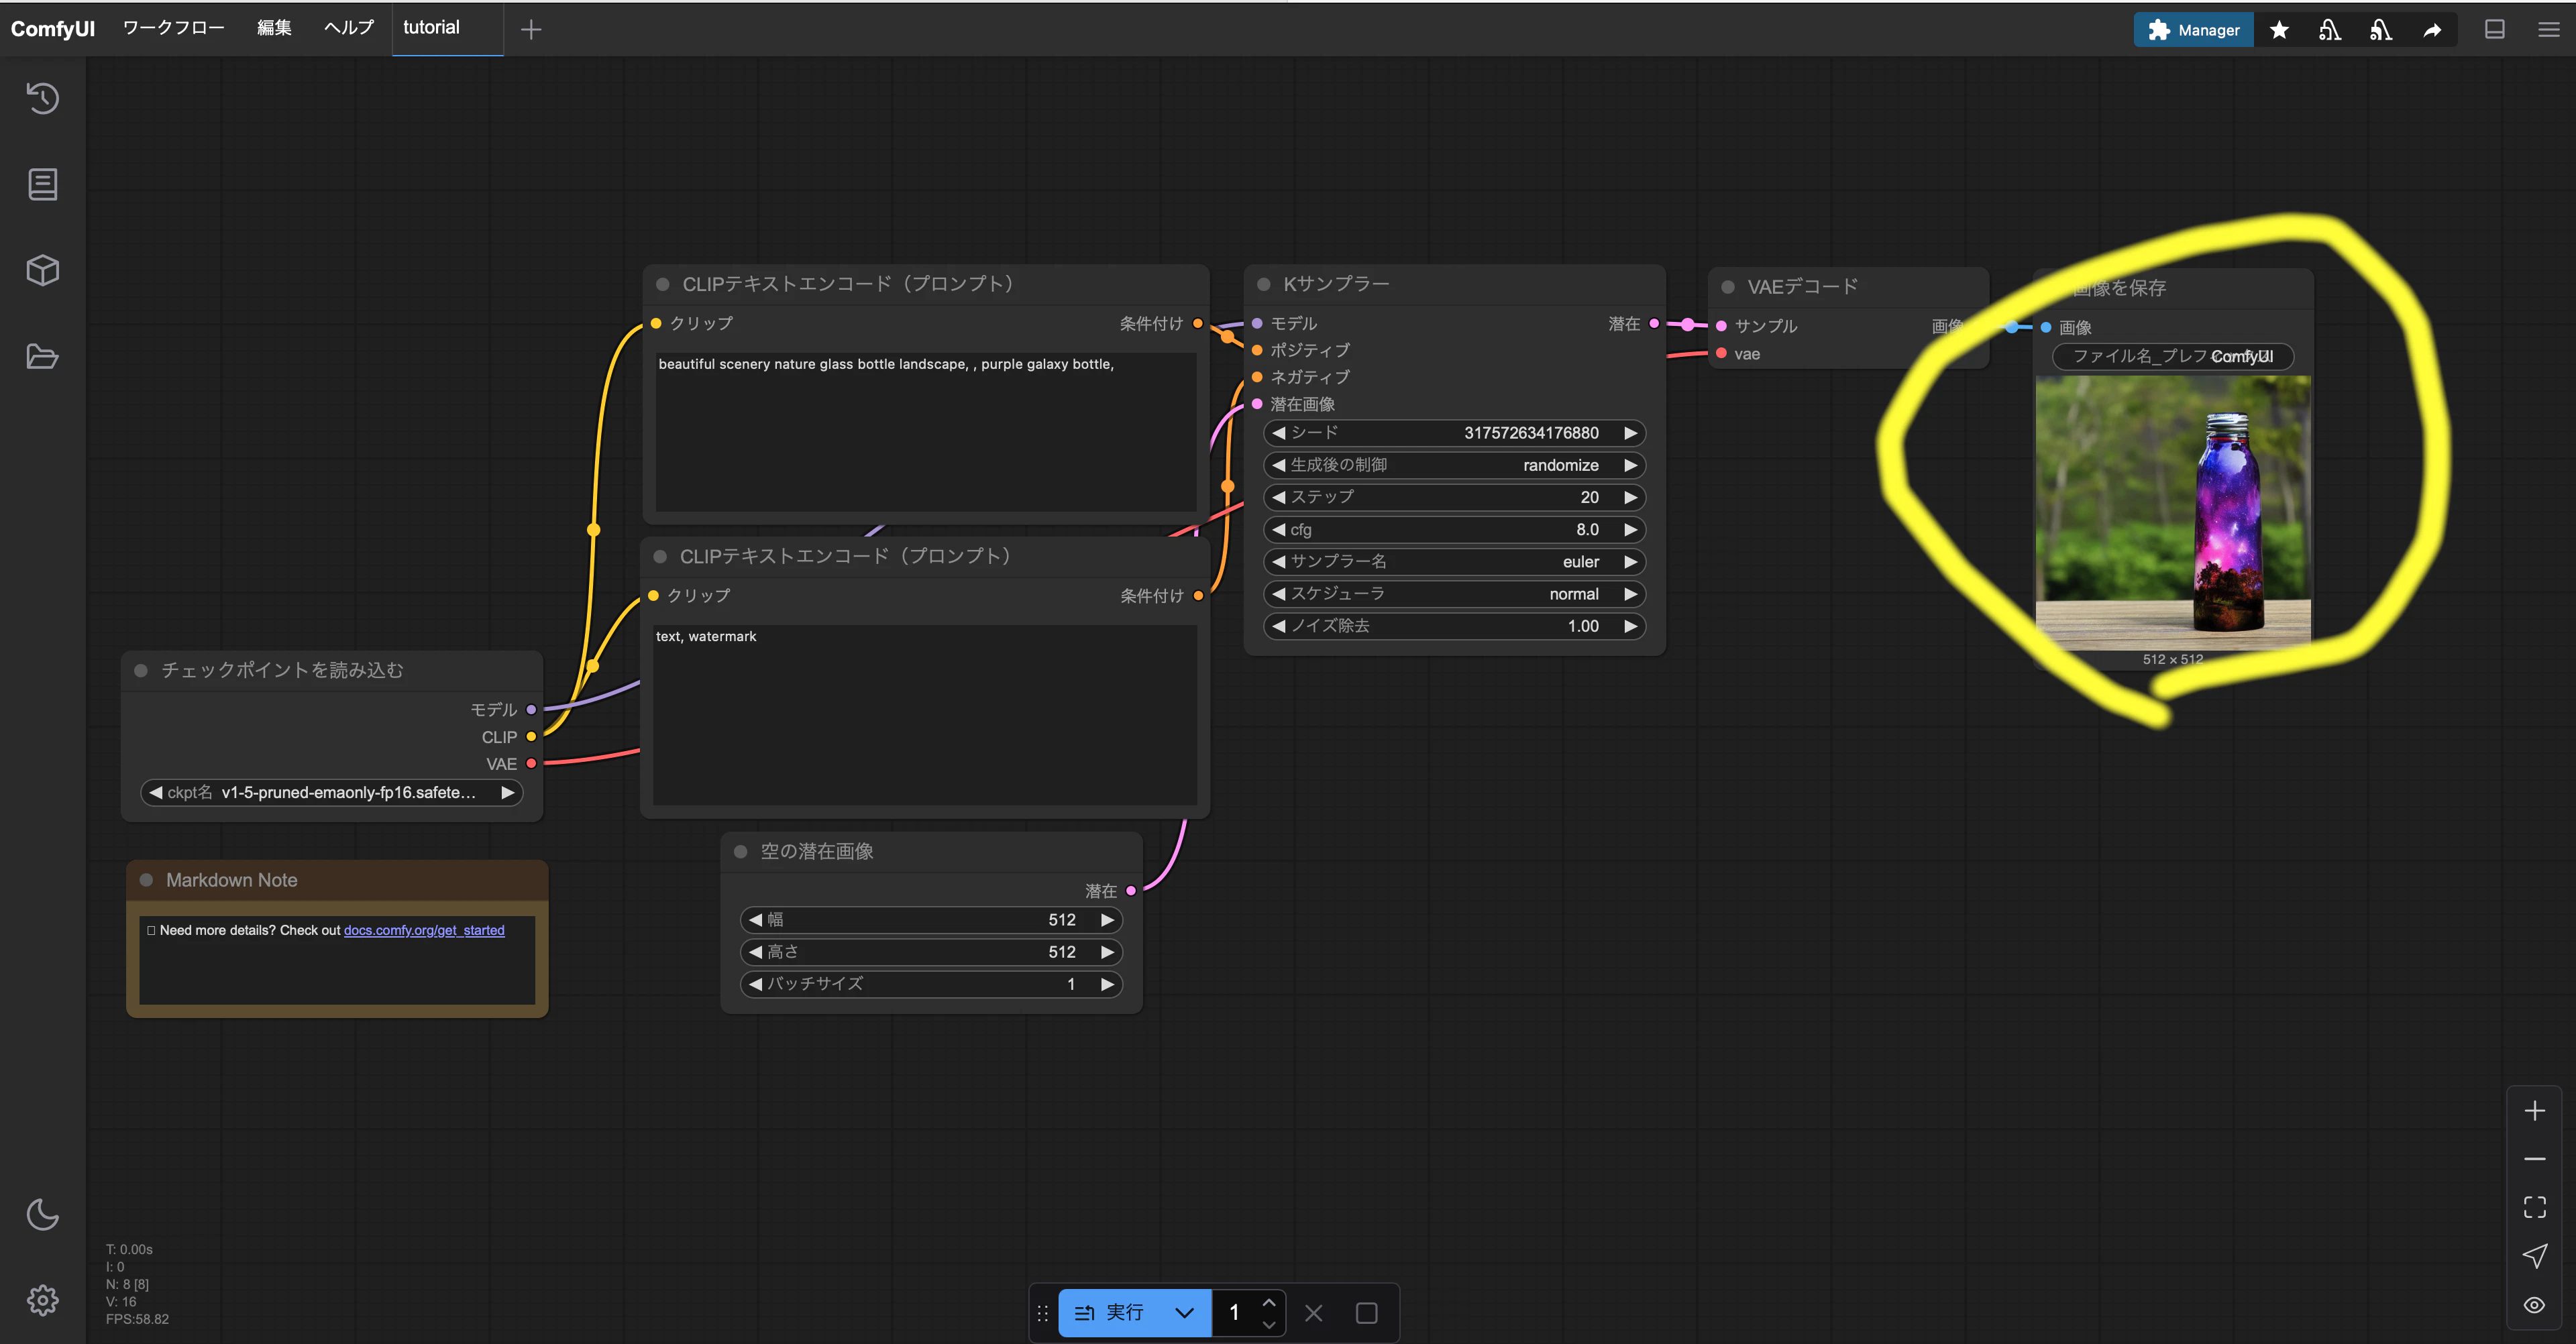Fit view using the frame icon
This screenshot has width=2576, height=1344.
pyautogui.click(x=2534, y=1207)
